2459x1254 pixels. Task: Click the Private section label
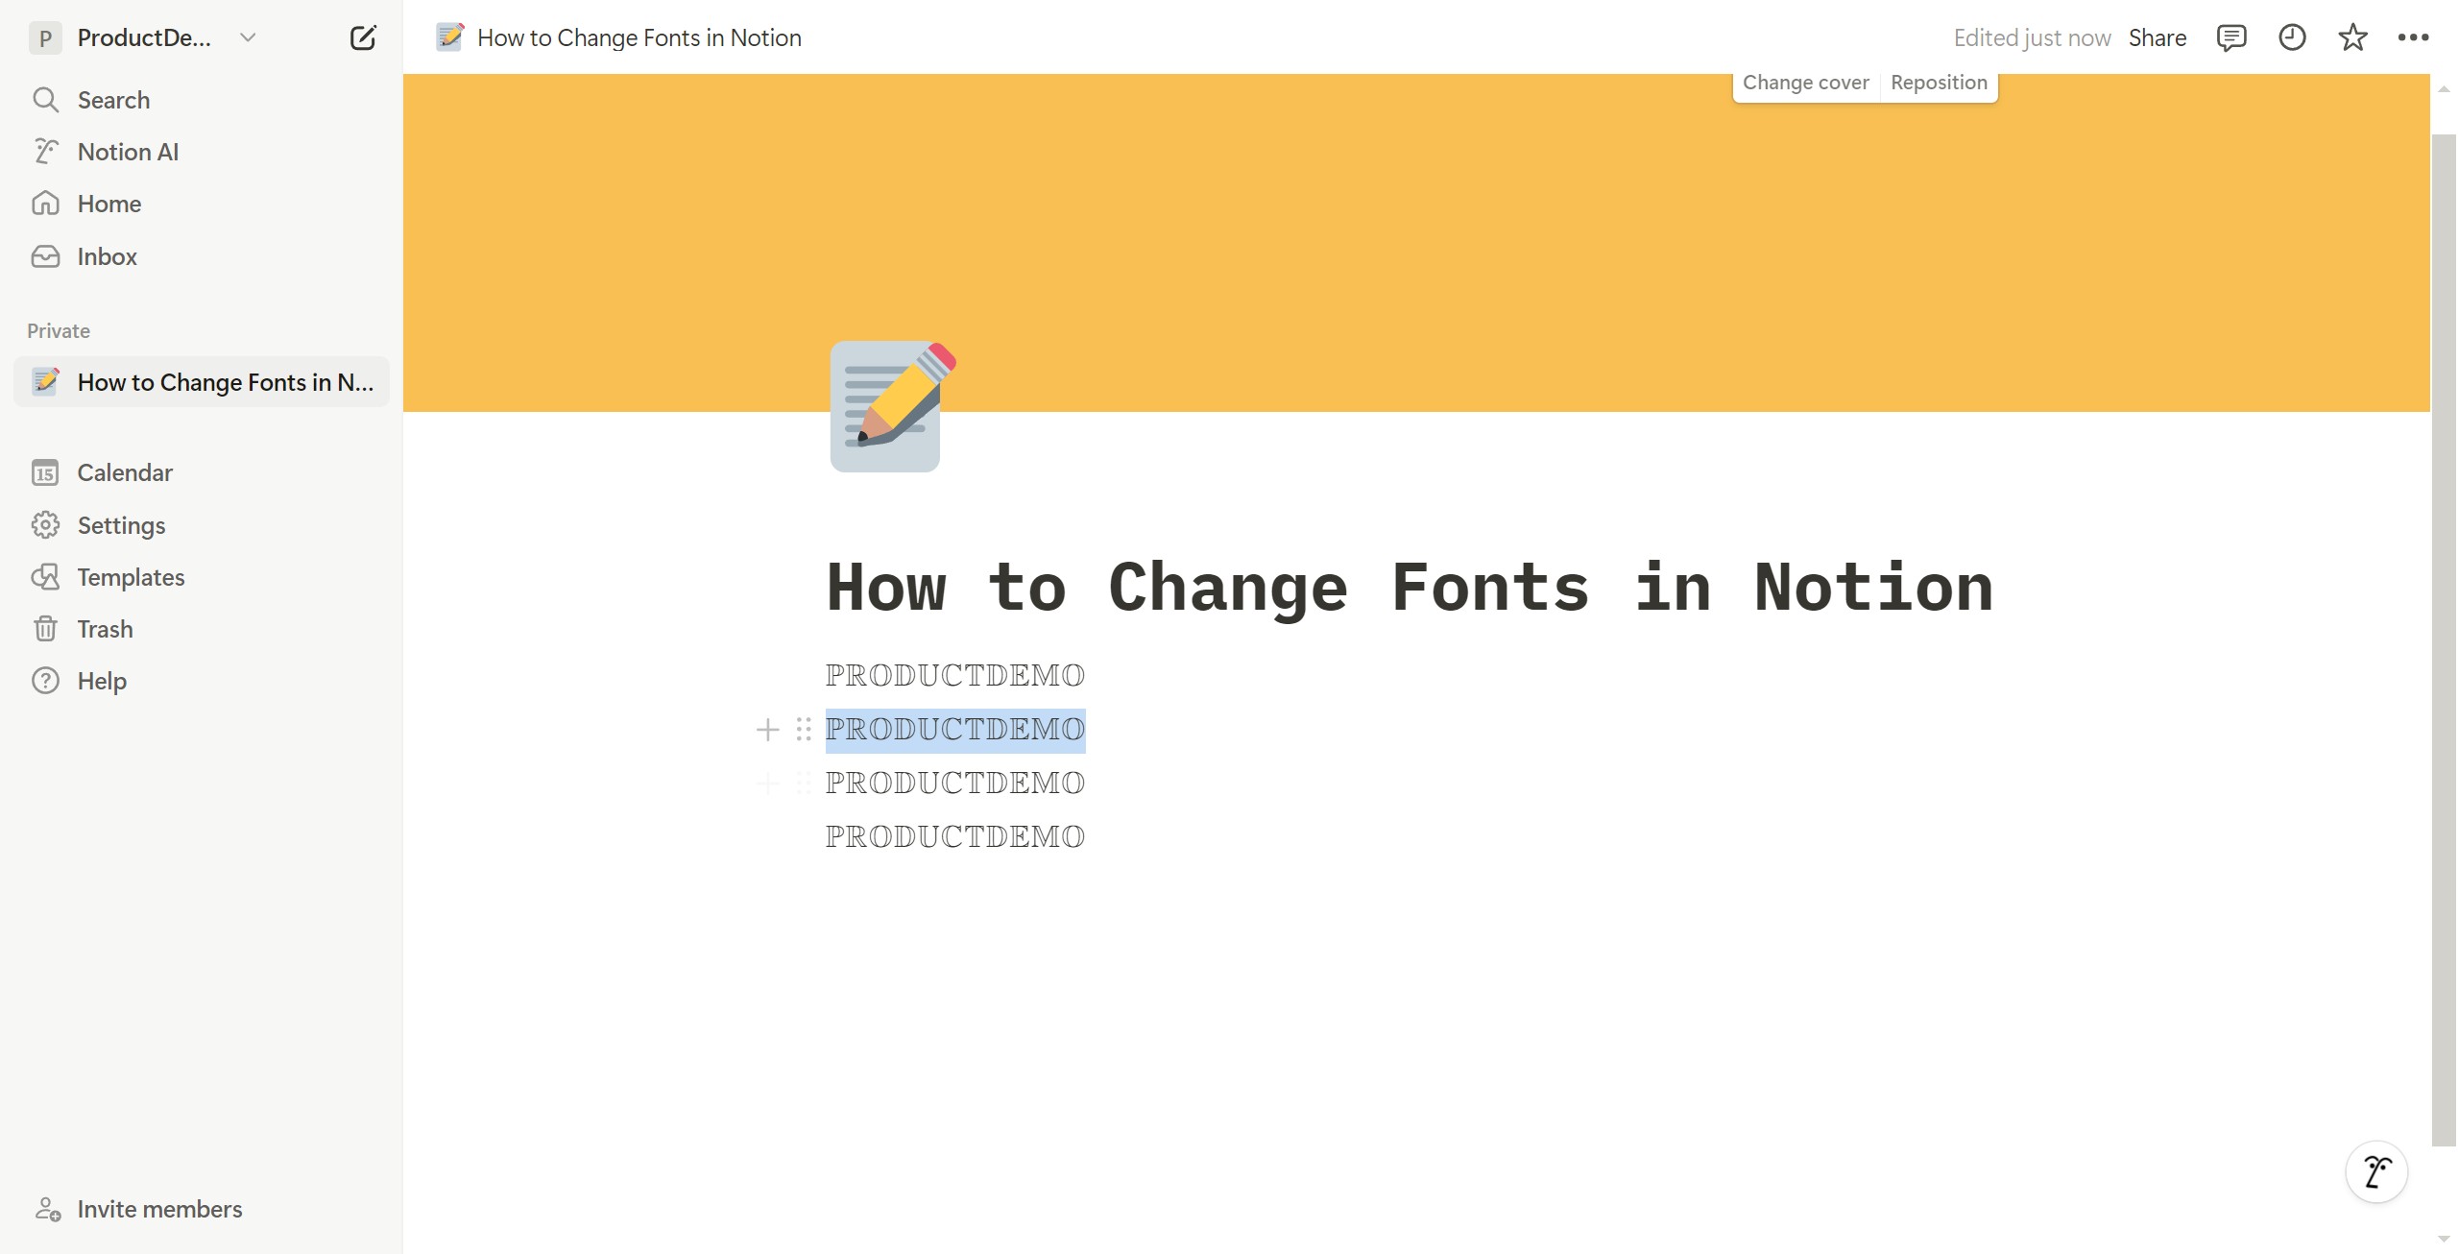(59, 330)
